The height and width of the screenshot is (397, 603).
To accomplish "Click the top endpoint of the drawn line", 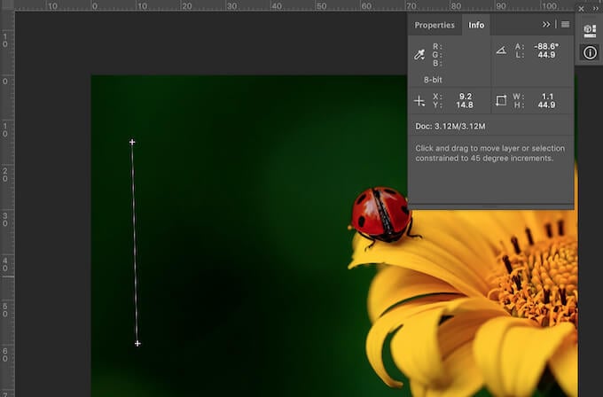I will click(x=132, y=142).
